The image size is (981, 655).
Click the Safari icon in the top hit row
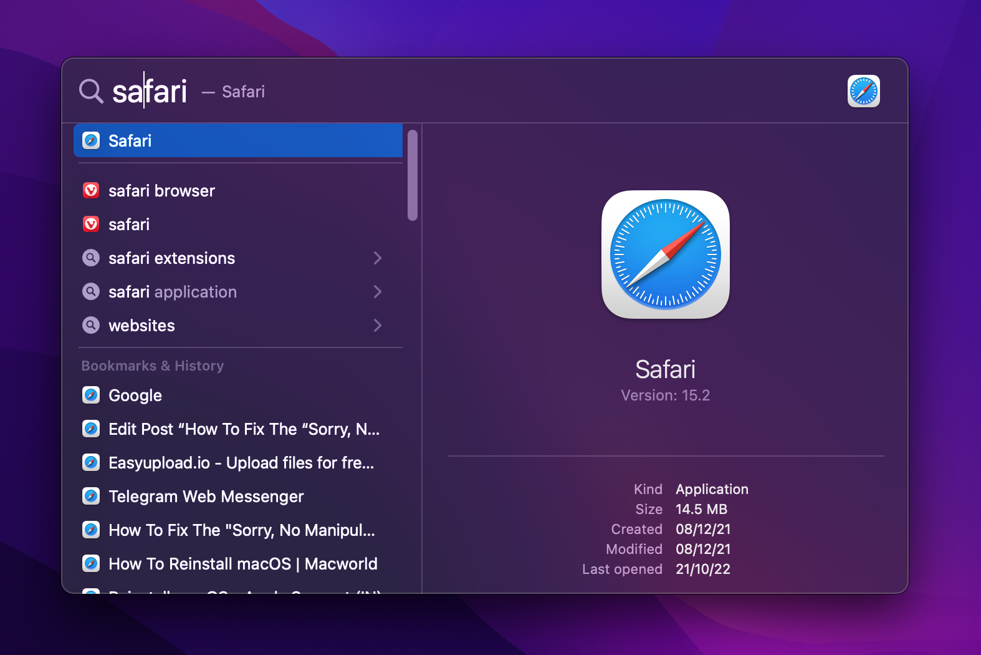[x=91, y=140]
